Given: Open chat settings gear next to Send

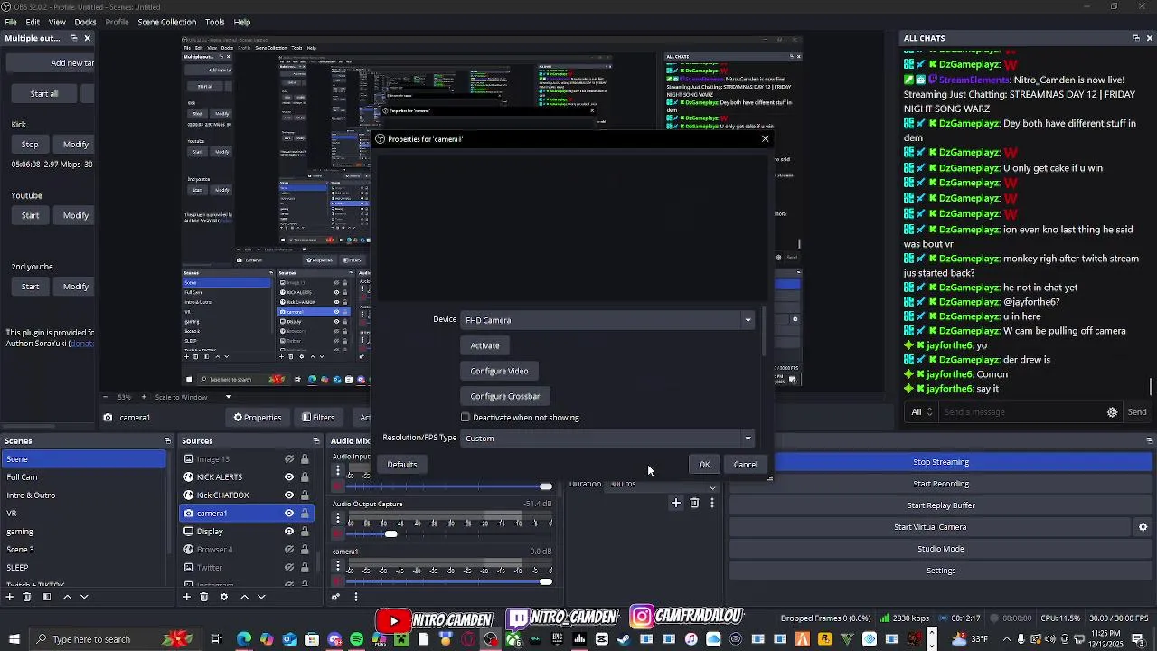Looking at the screenshot, I should coord(1112,412).
